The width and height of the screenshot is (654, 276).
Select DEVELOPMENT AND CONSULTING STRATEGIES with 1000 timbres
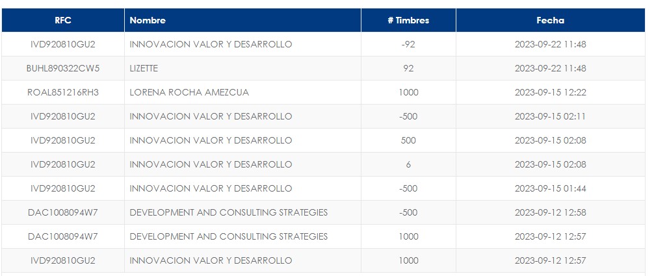coord(228,236)
